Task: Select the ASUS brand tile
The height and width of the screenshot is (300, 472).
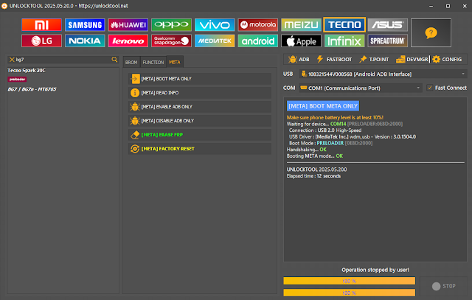Action: (x=388, y=24)
